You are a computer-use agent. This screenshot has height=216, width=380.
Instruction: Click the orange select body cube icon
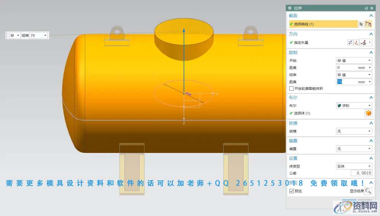tap(368, 113)
